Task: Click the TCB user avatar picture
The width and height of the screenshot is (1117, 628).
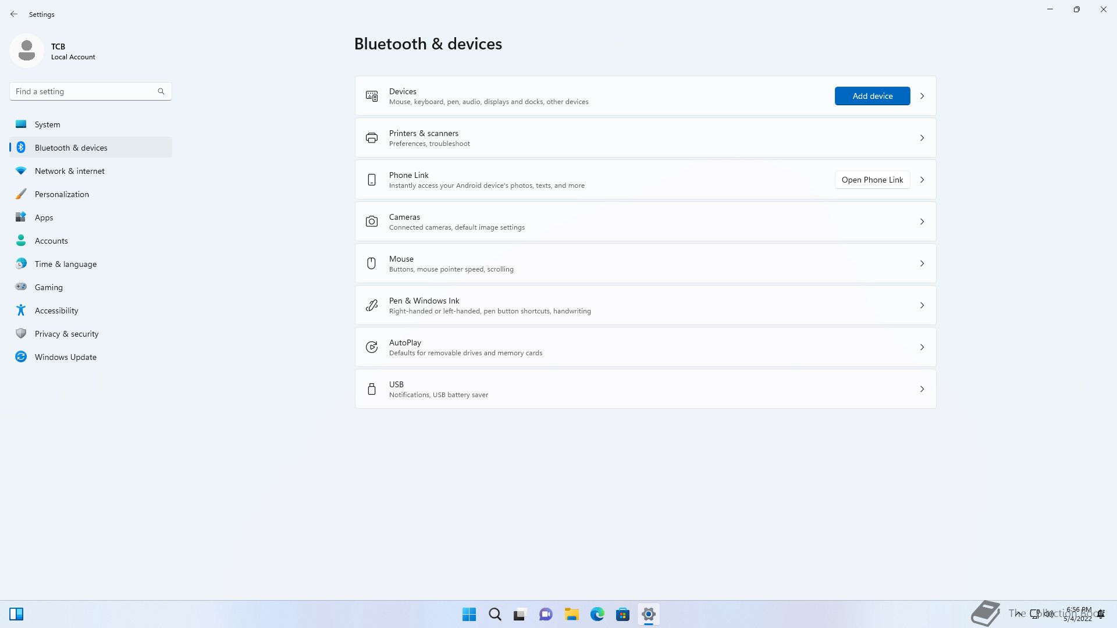Action: coord(27,51)
